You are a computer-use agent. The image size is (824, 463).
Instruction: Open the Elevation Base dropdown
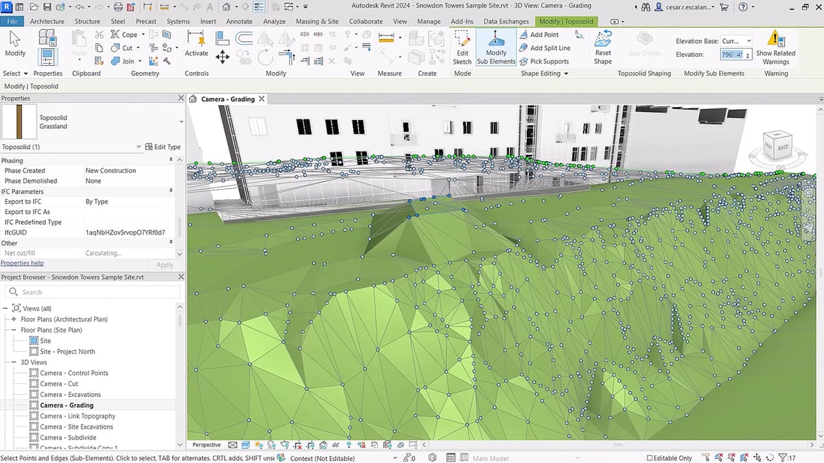click(748, 40)
